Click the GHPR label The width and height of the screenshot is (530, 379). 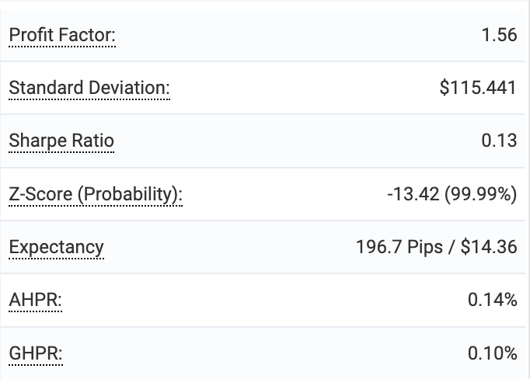(x=35, y=353)
